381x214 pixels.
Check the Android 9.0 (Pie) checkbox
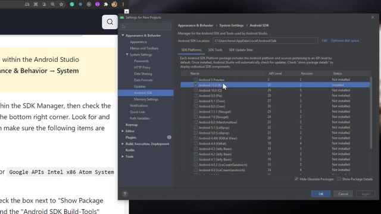(196, 96)
